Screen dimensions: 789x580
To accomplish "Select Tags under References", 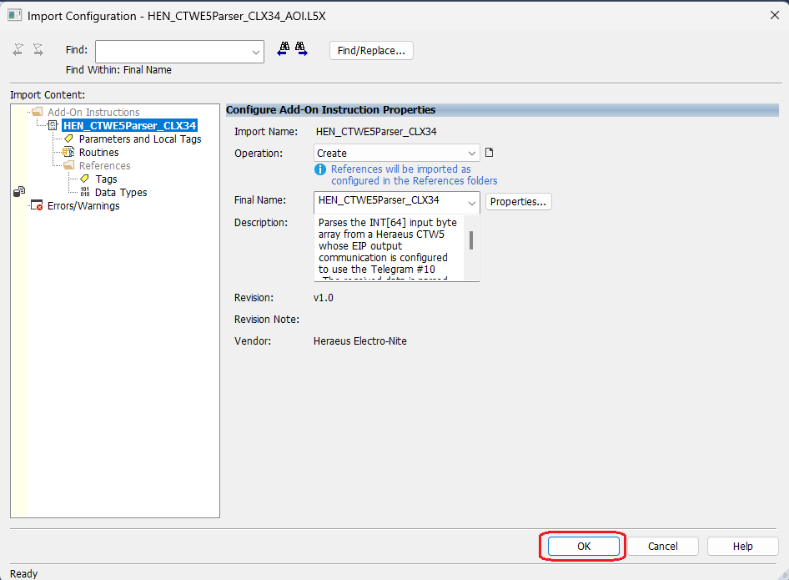I will 106,179.
